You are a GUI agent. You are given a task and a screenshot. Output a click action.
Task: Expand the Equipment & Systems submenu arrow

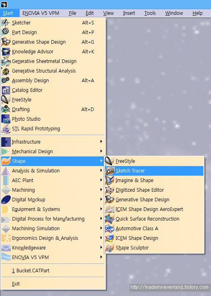click(x=101, y=209)
